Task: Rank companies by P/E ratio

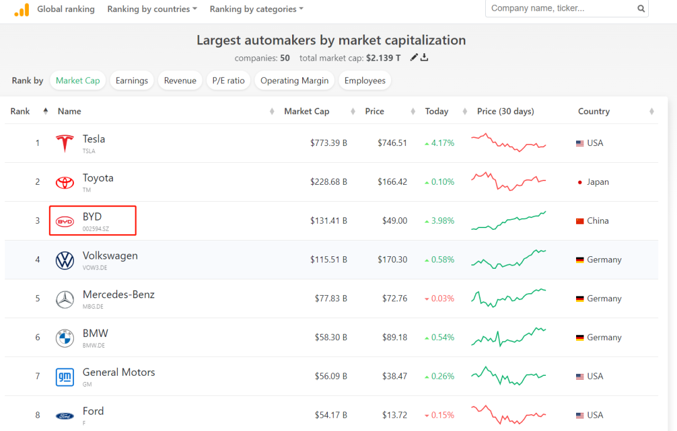Action: point(228,80)
